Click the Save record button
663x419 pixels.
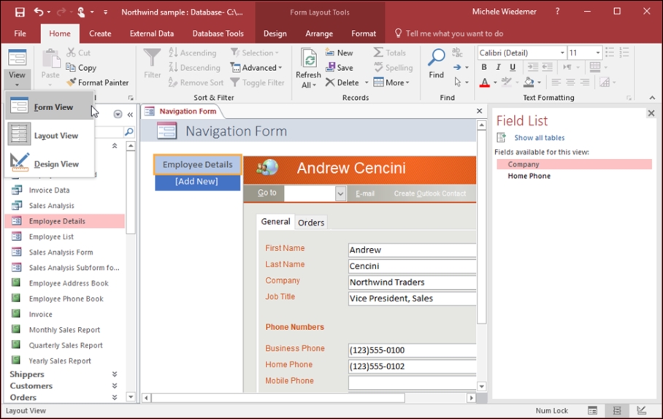(x=339, y=68)
